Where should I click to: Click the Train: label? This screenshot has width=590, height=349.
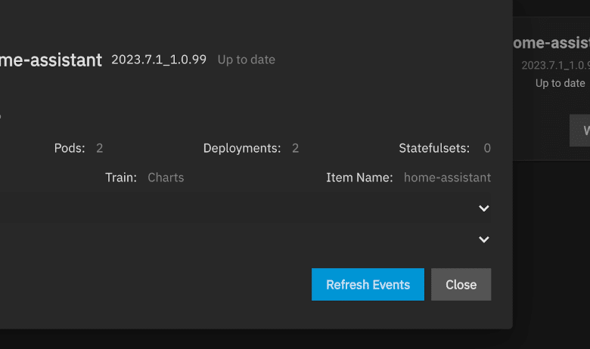pos(121,178)
